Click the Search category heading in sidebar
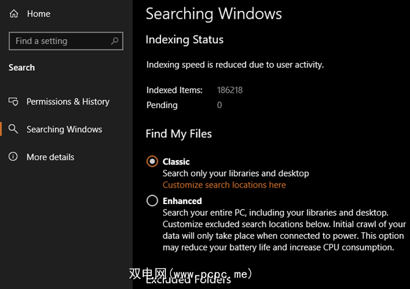The image size is (410, 289). (x=22, y=68)
